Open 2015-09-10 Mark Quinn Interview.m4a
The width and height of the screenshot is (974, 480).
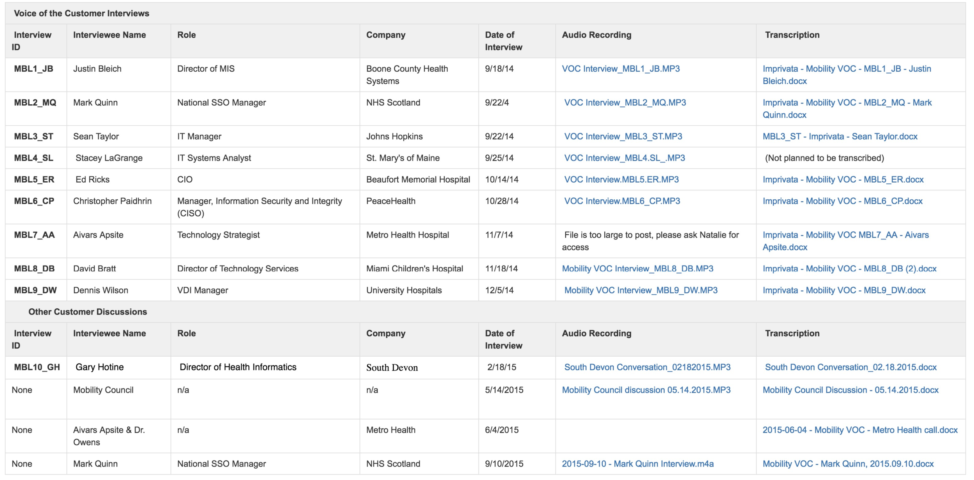[637, 464]
